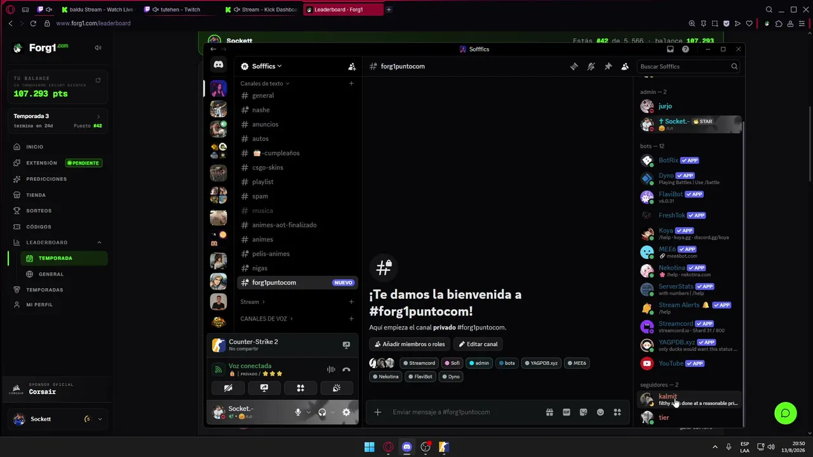Open the playlist channel
813x457 pixels.
[x=297, y=182]
